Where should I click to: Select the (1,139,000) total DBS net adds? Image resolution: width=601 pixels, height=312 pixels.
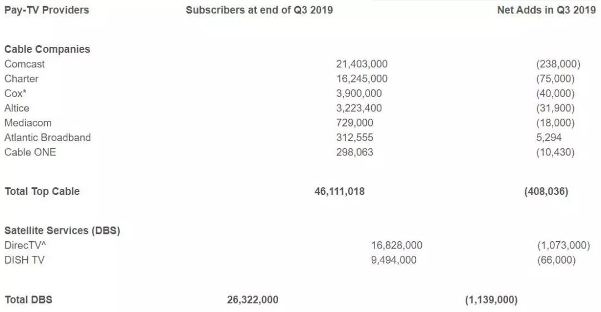(x=491, y=300)
